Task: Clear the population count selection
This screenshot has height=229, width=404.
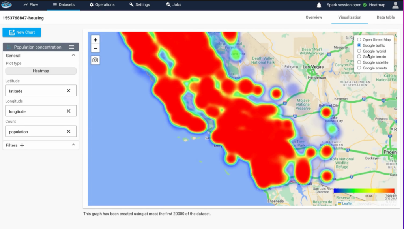Action: 69,131
